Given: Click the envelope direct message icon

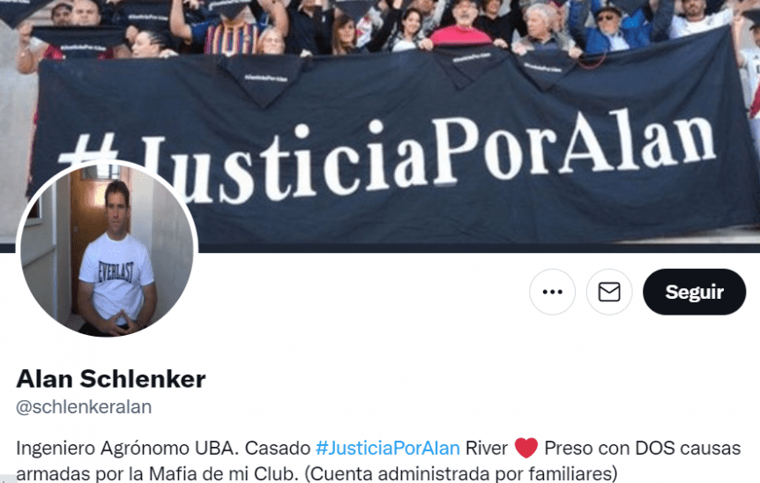Looking at the screenshot, I should click(609, 292).
